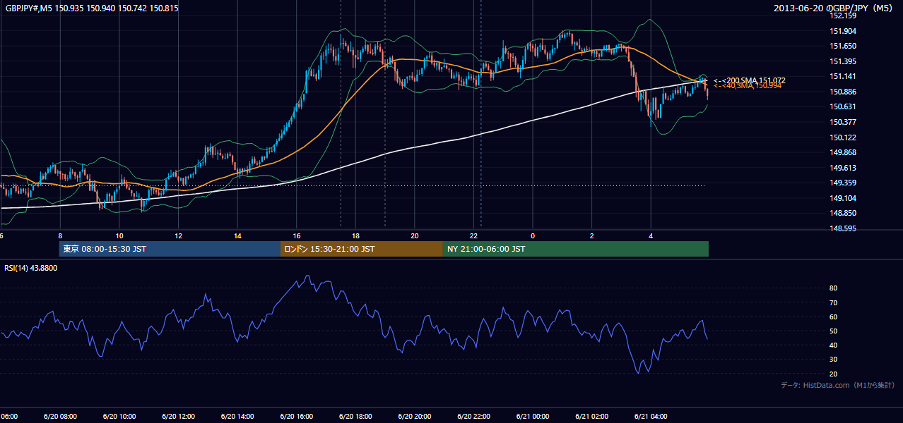Click RSI axis level 50
903x423 pixels.
pos(834,331)
